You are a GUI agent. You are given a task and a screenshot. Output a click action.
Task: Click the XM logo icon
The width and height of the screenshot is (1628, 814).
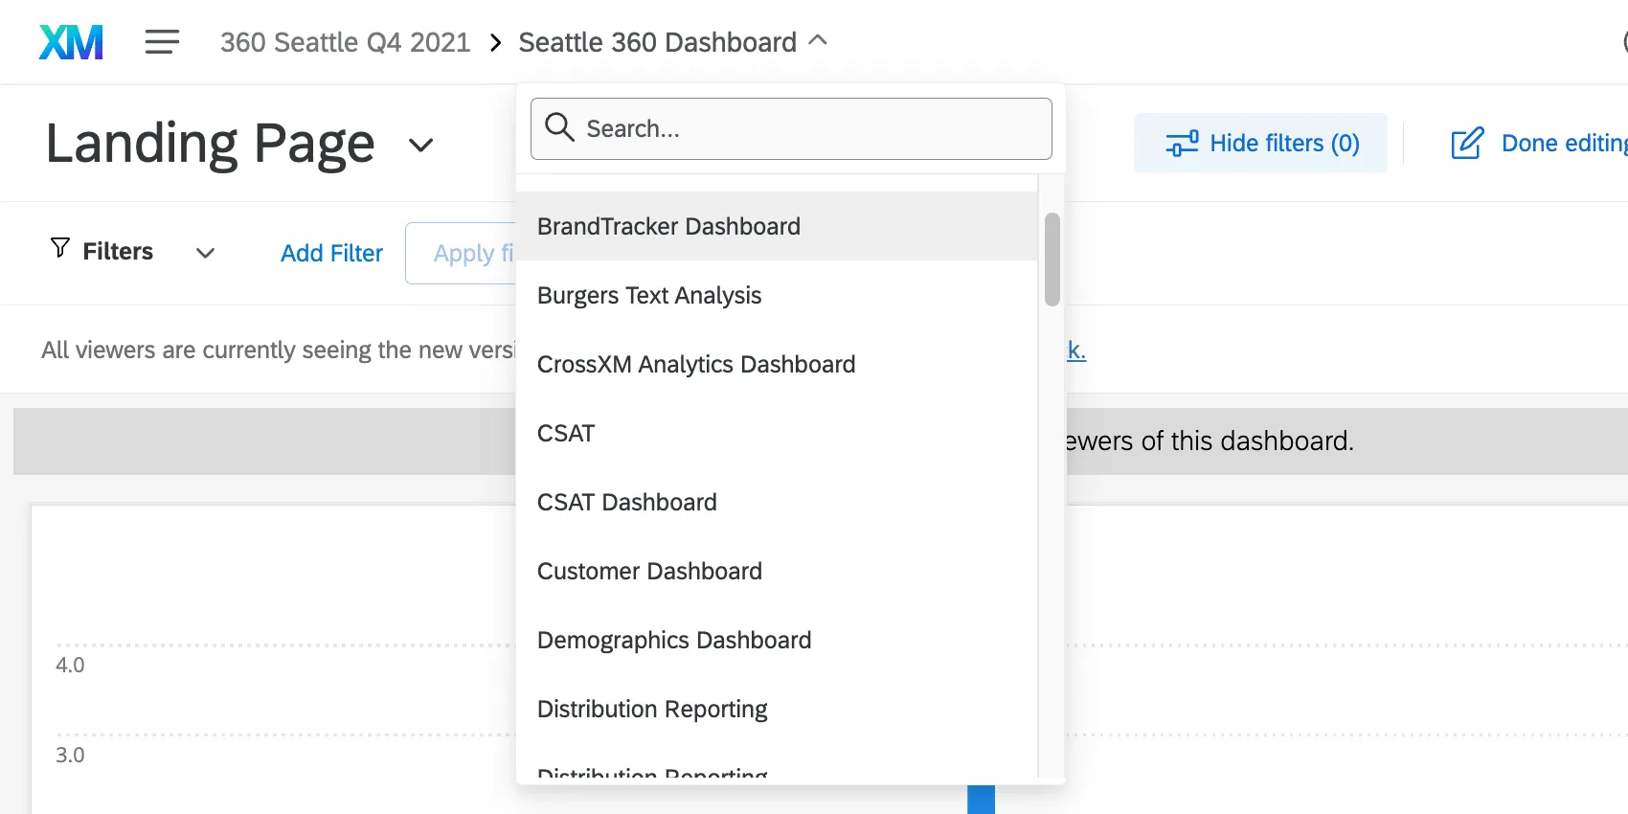[71, 42]
